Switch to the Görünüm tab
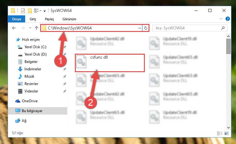 pyautogui.click(x=69, y=19)
